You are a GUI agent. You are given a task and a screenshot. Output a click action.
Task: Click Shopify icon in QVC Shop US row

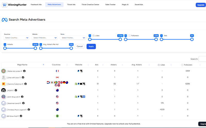[x=76, y=97]
